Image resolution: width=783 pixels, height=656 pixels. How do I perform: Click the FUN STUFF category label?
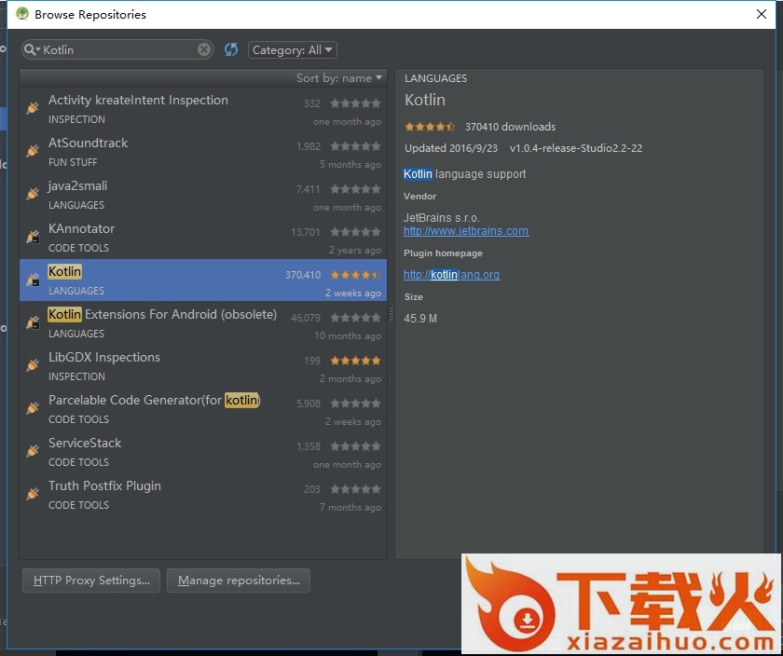coord(73,162)
